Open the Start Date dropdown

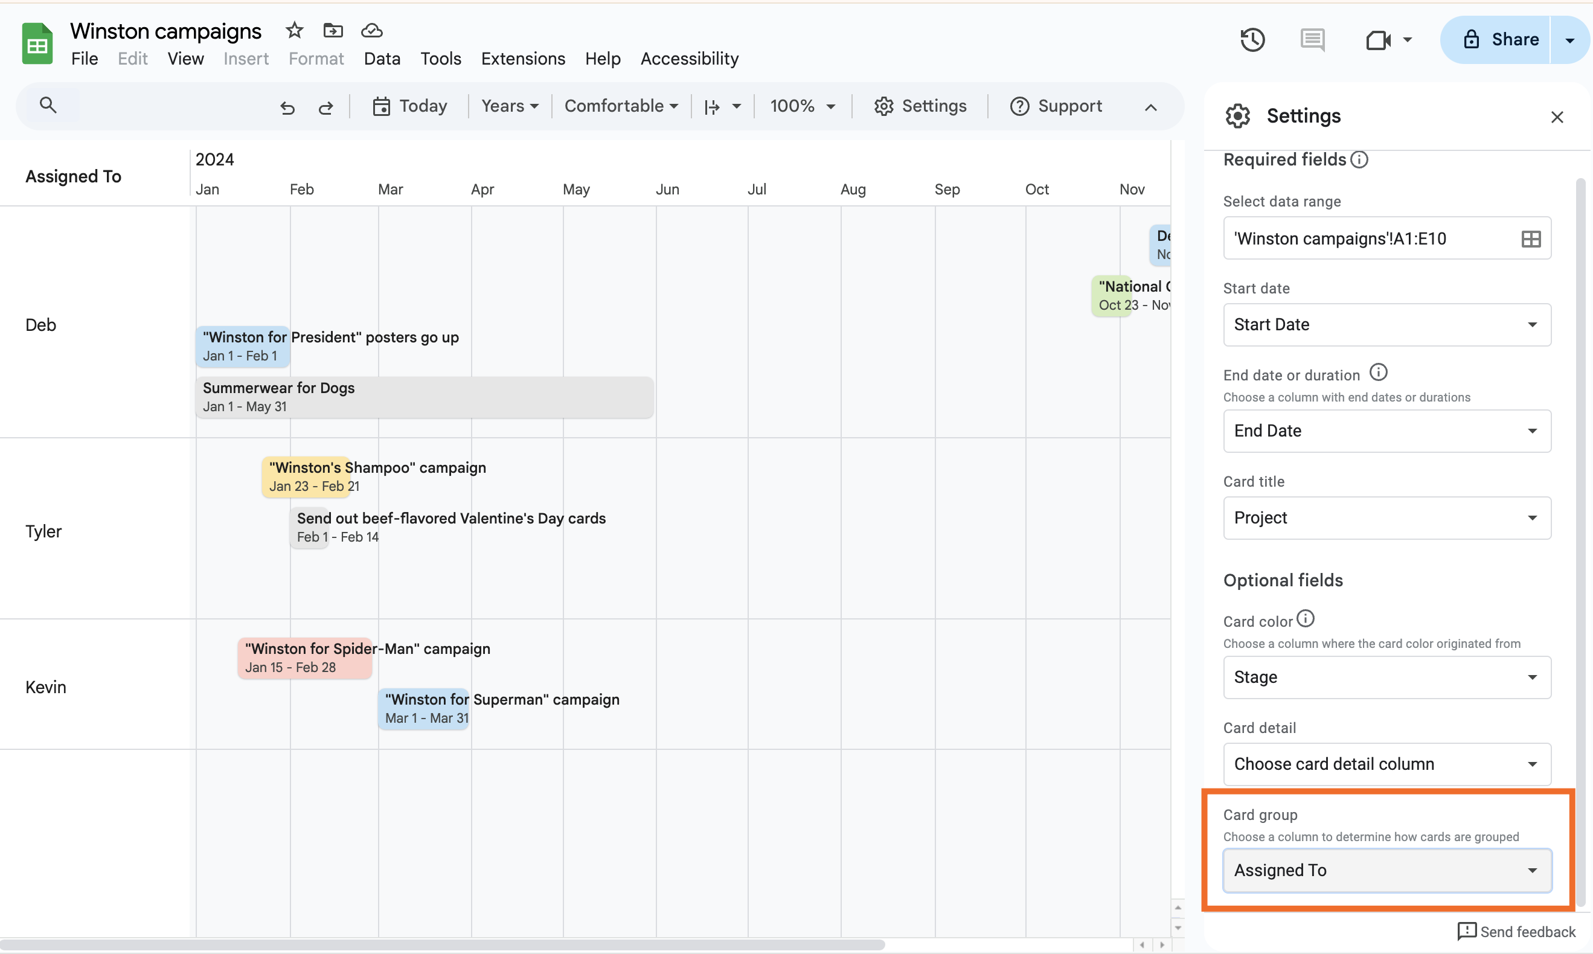1386,325
